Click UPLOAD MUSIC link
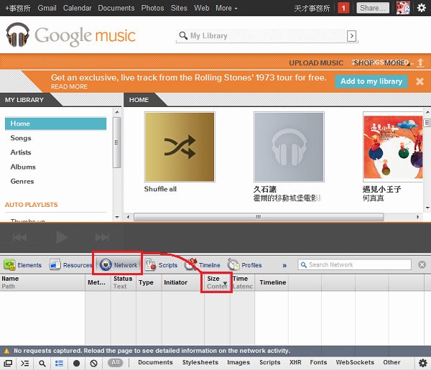The height and width of the screenshot is (370, 431). (x=316, y=63)
